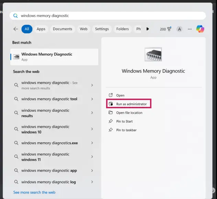Choose Pin to taskbar
Viewport: 217px width, 199px height.
(126, 130)
